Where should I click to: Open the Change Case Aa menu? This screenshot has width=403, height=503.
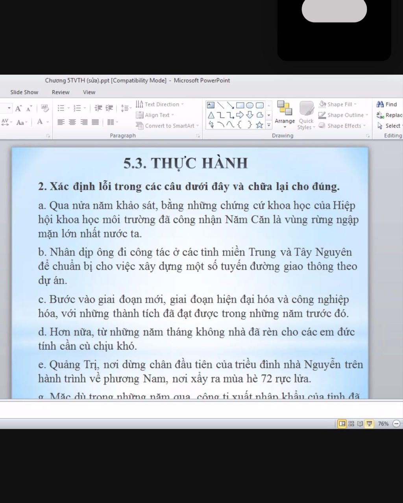point(22,122)
